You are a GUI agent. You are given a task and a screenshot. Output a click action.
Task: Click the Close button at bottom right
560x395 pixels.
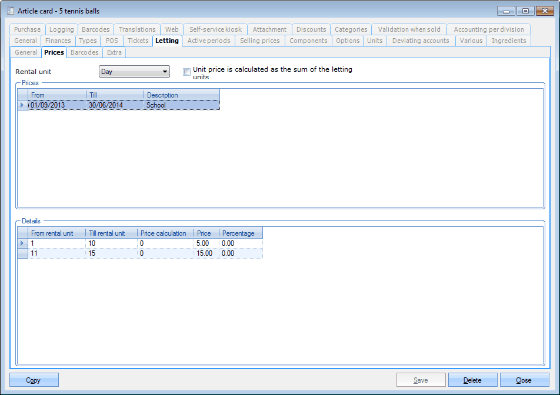click(524, 380)
